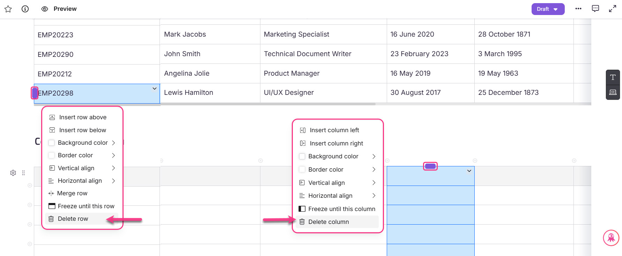Screen dimensions: 622x256
Task: Select the text T tool on right sidebar
Action: [613, 77]
